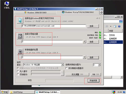Open the help icon in the background window
126x94 pixels.
click(x=119, y=26)
